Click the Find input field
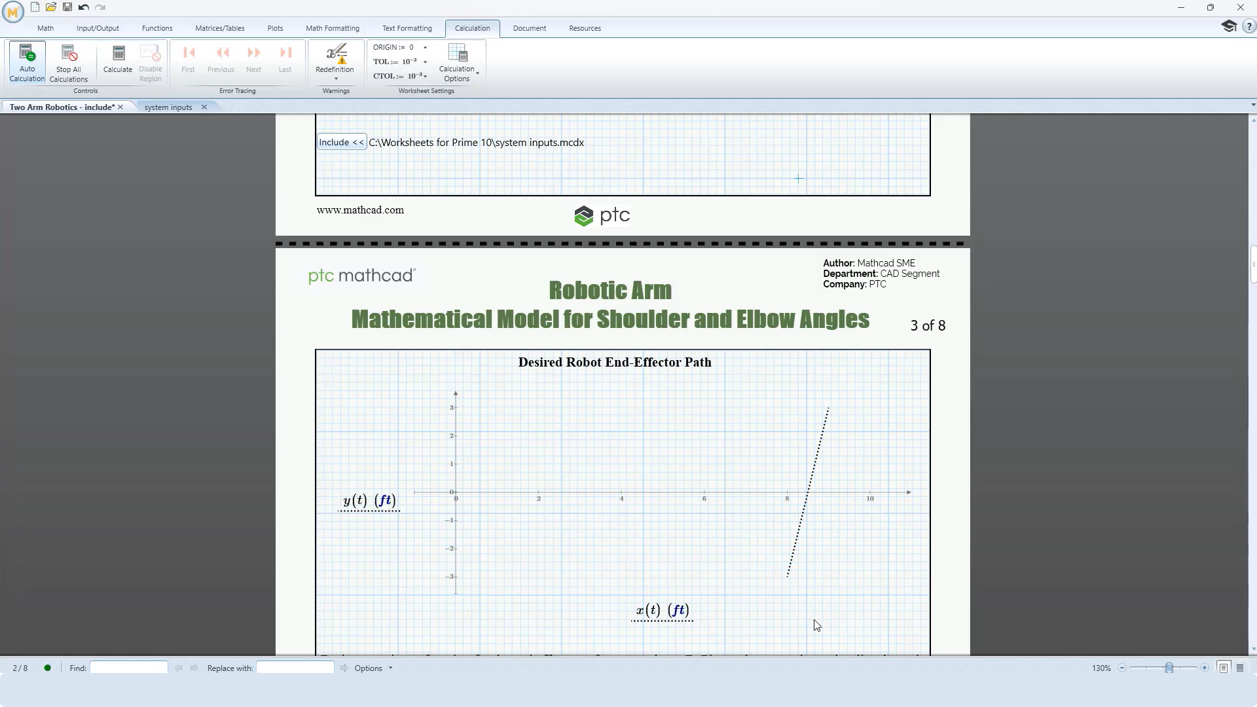This screenshot has width=1257, height=707. click(129, 668)
